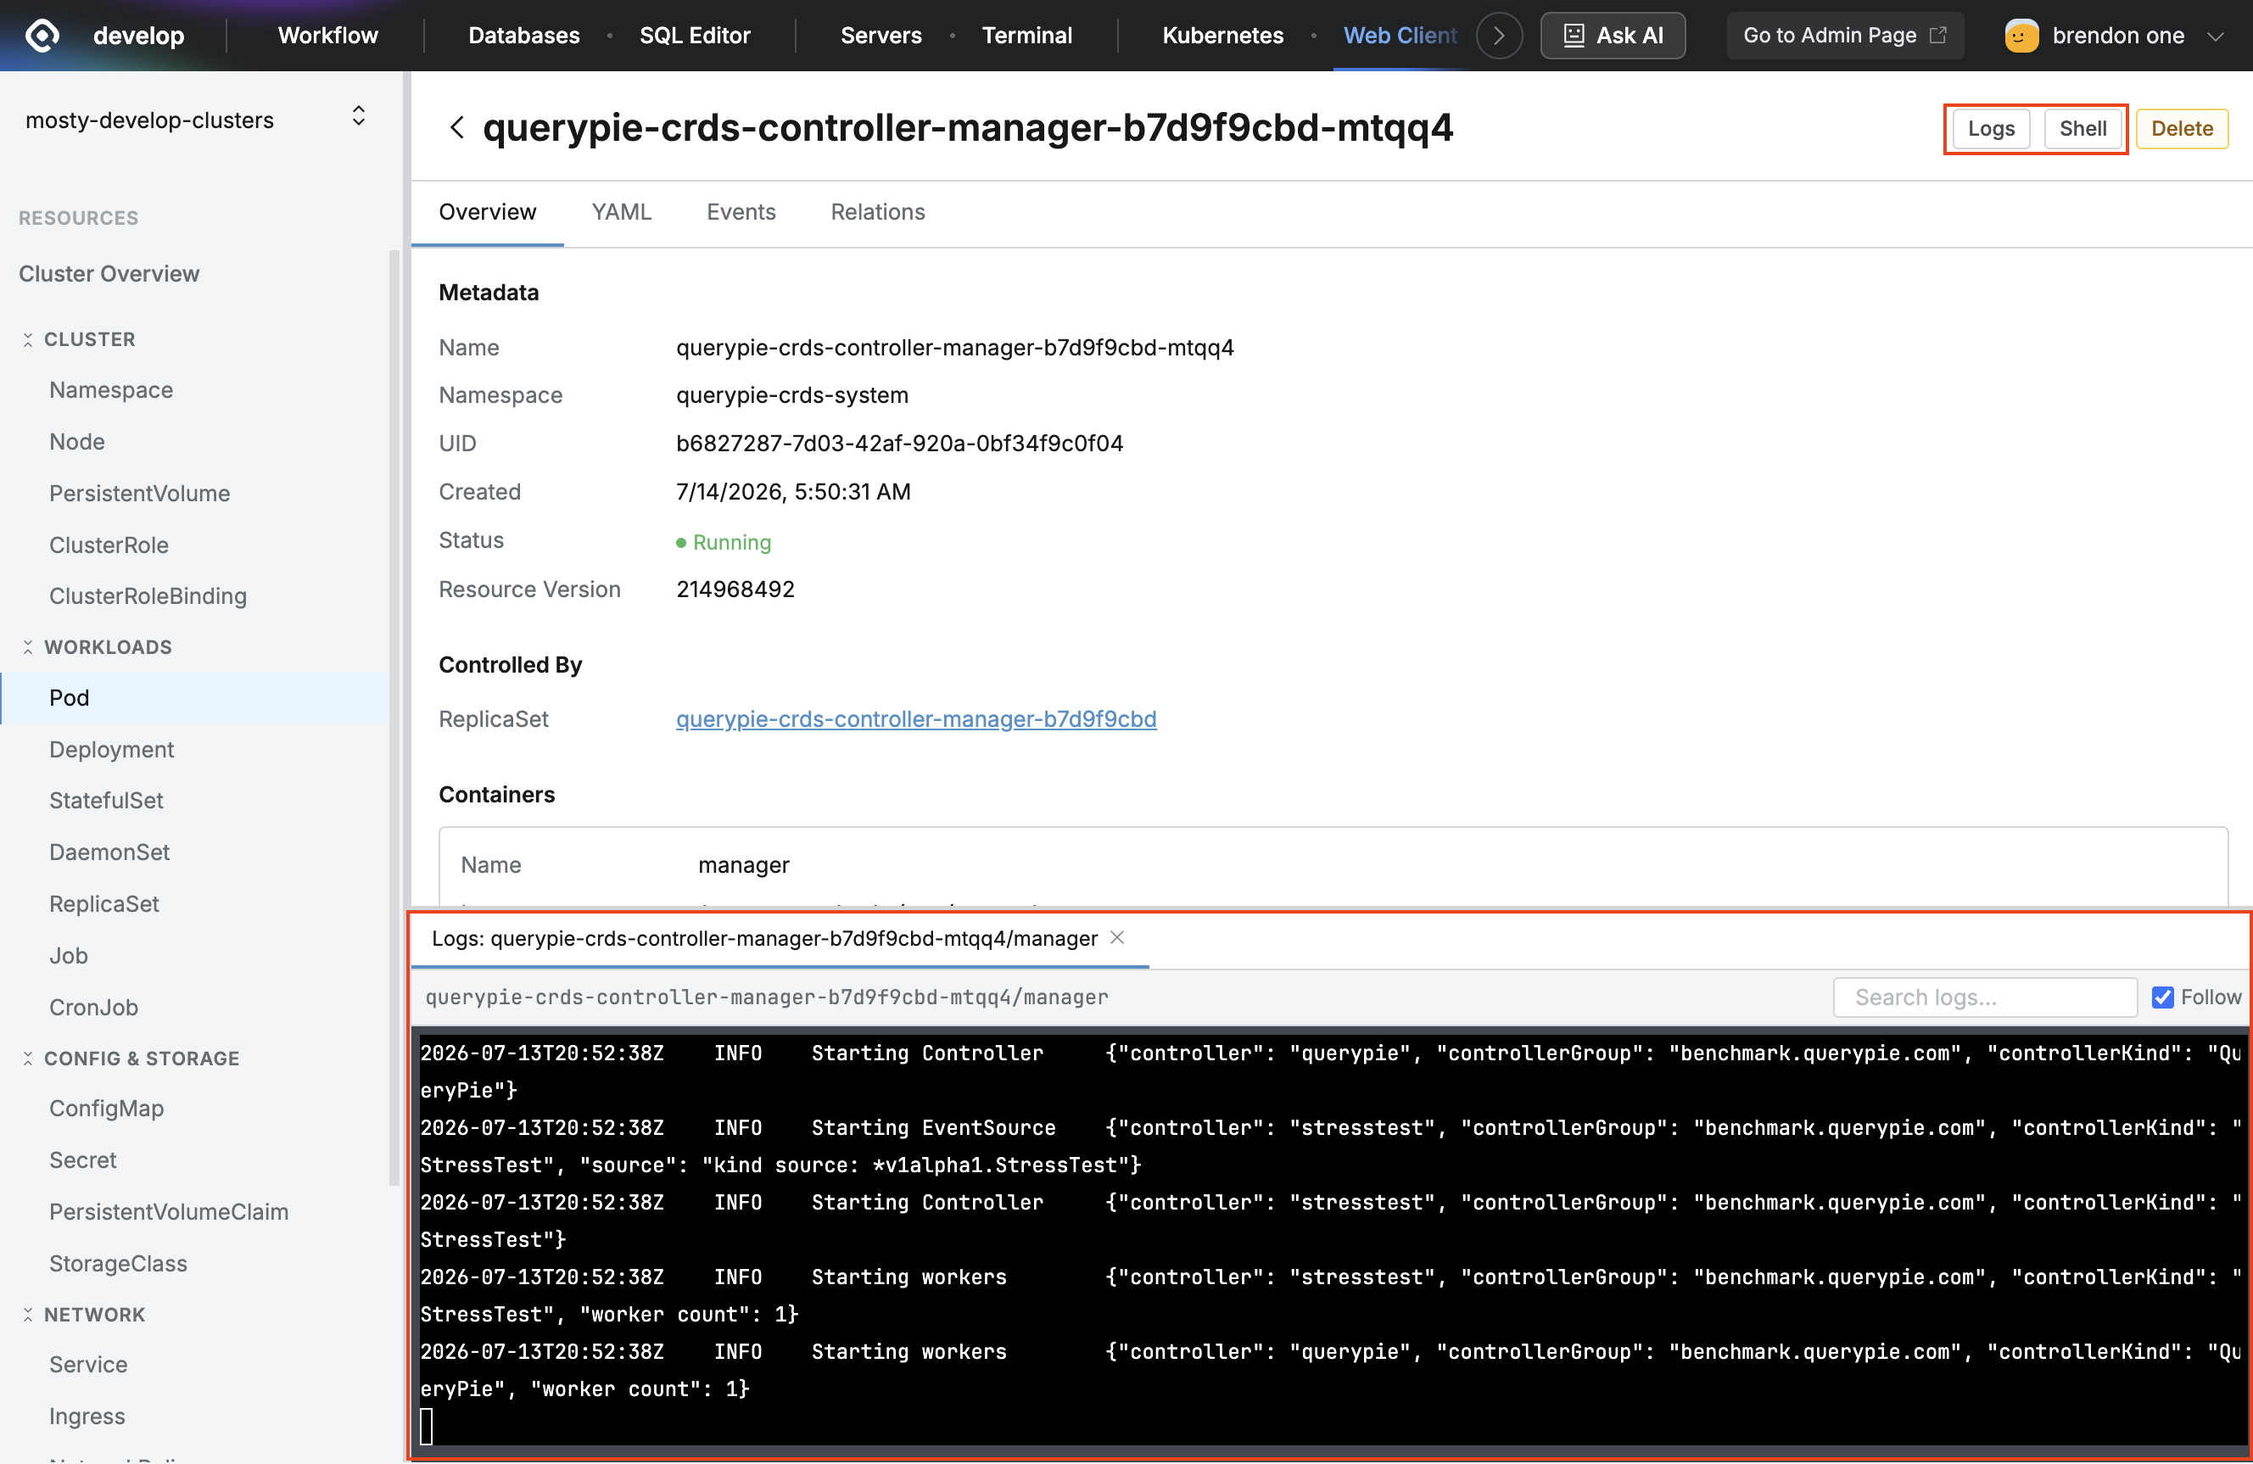Switch to the Relations tab

(878, 211)
